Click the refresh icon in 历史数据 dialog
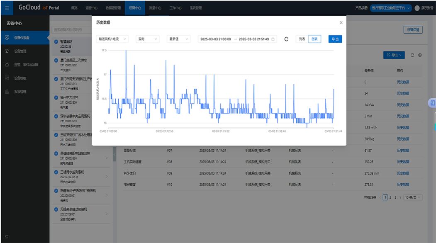The width and height of the screenshot is (436, 243). 286,39
